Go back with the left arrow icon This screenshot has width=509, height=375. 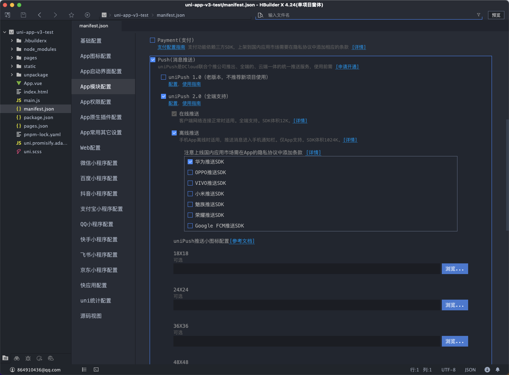[x=39, y=15]
